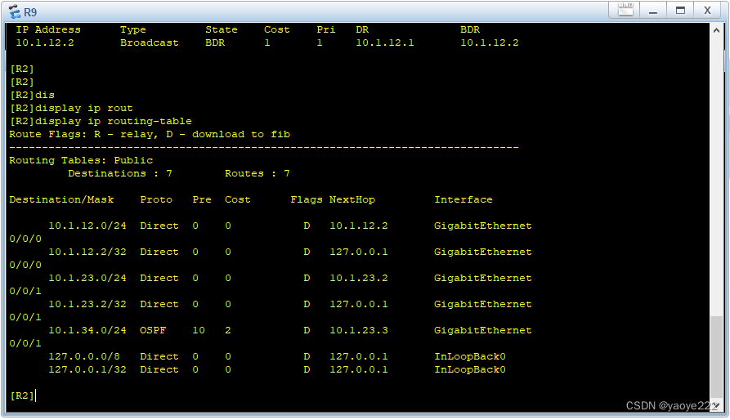Click the 10.1.12.2/32 destination entry
The height and width of the screenshot is (420, 730).
coord(87,252)
